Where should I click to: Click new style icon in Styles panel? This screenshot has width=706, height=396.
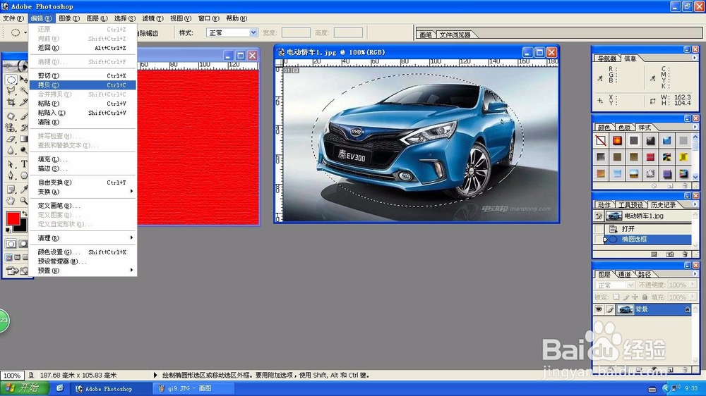tap(671, 185)
